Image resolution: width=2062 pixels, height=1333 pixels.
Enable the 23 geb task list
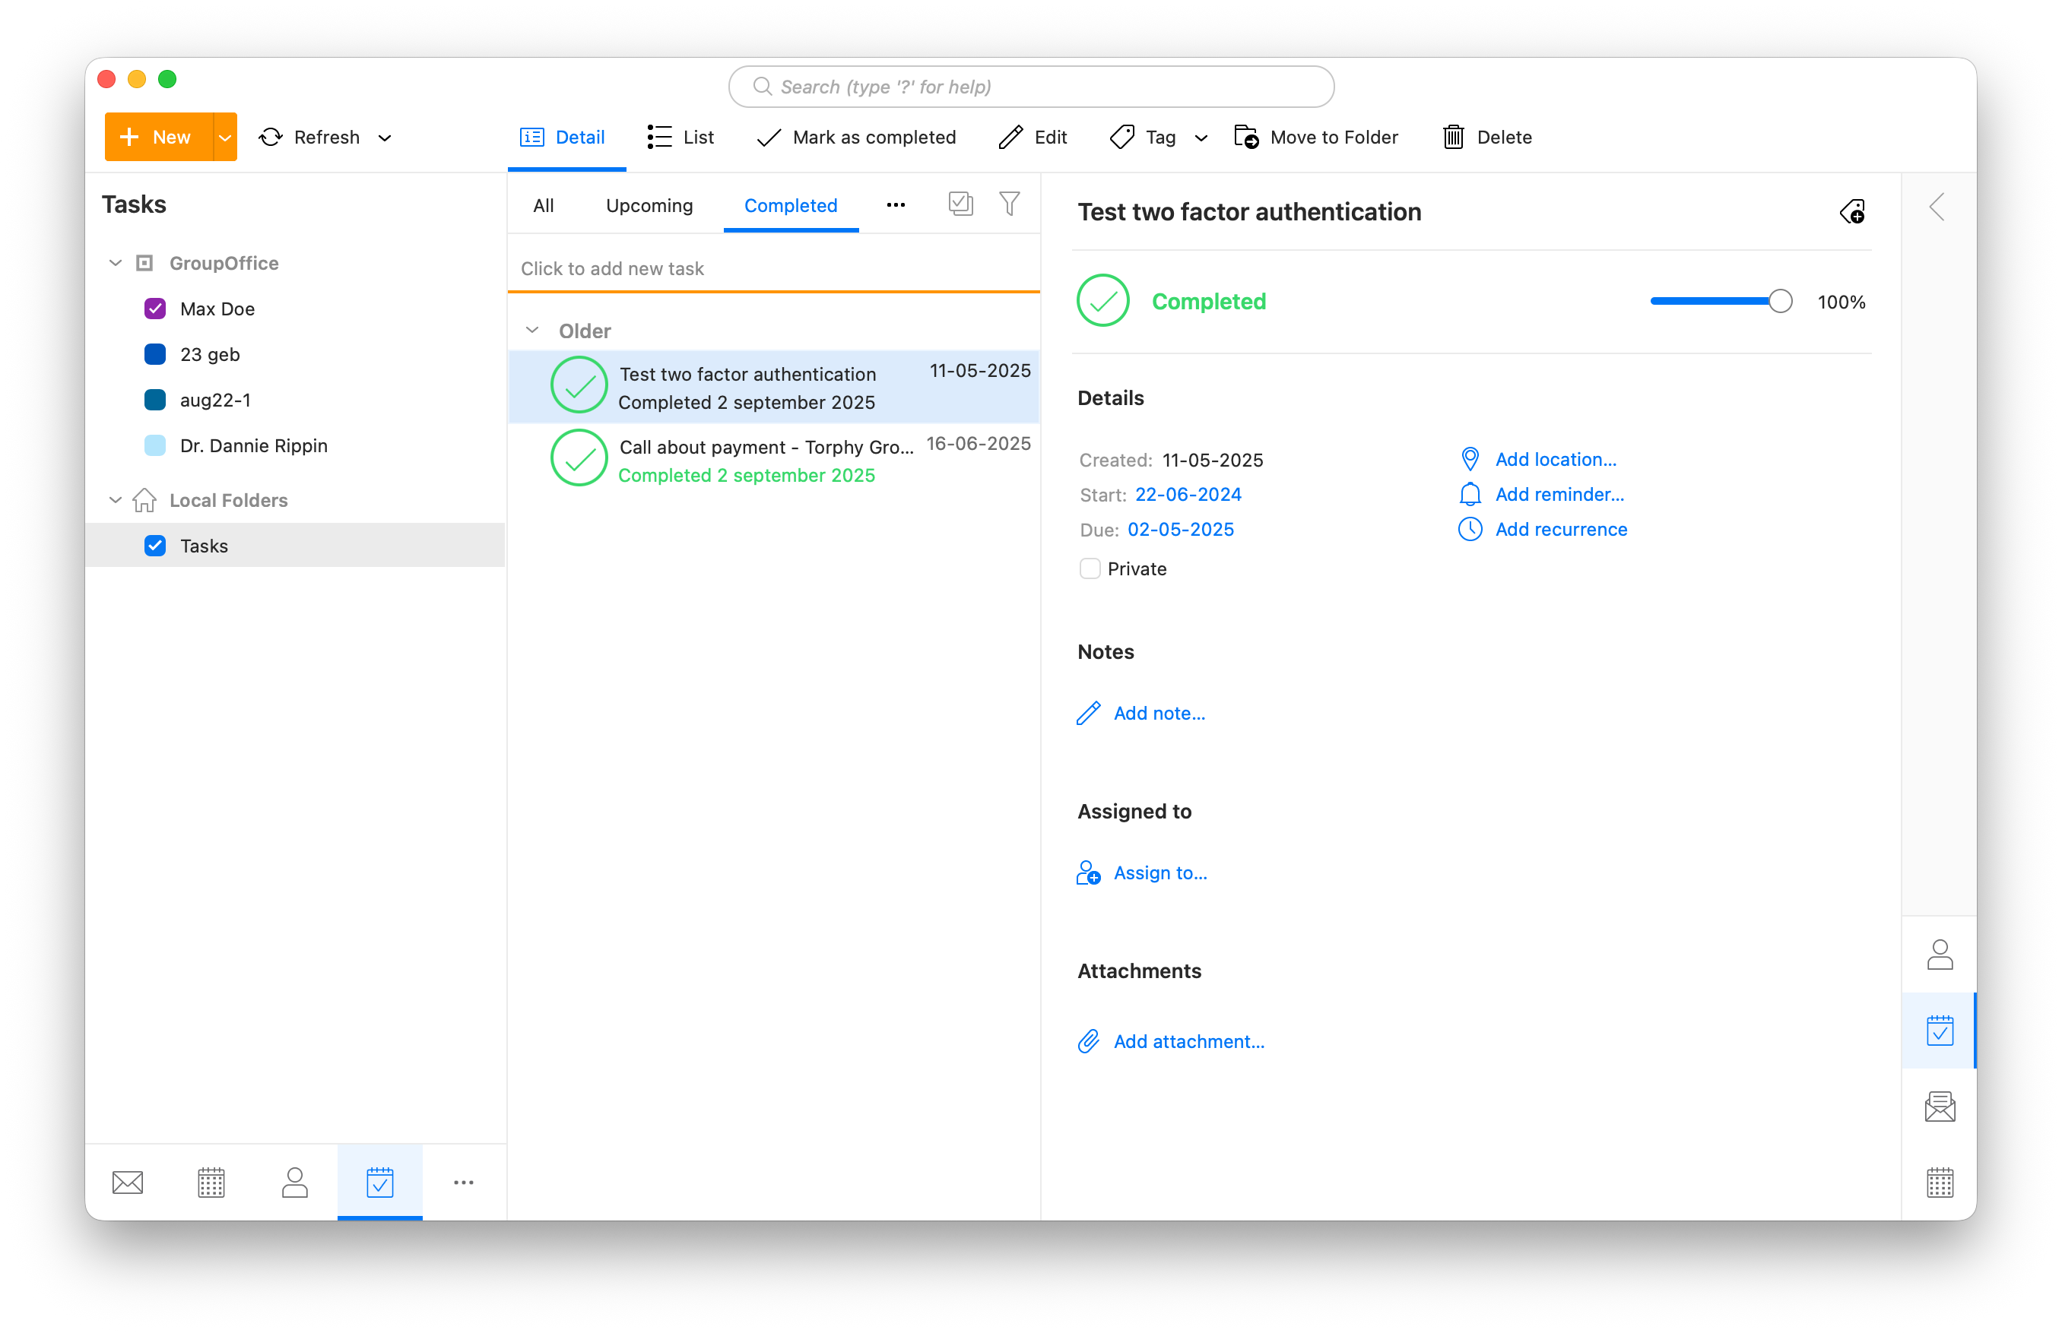click(154, 353)
